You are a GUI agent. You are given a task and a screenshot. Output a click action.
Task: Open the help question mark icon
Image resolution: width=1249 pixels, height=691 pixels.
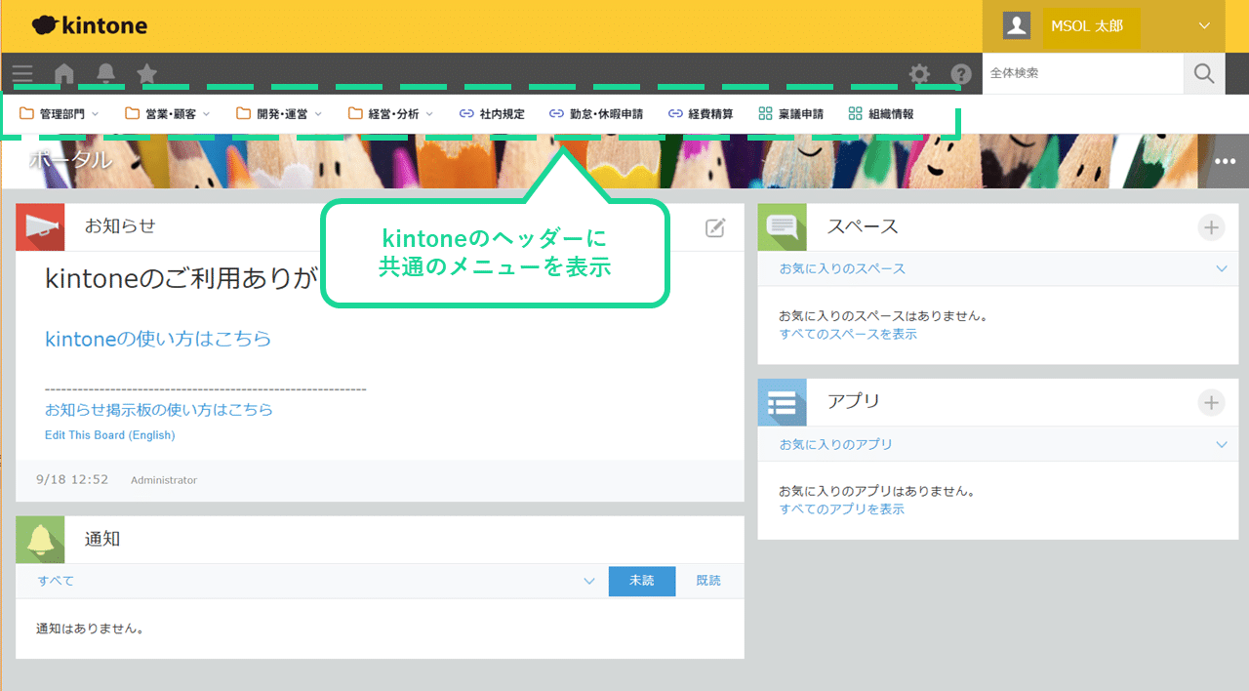pyautogui.click(x=961, y=74)
